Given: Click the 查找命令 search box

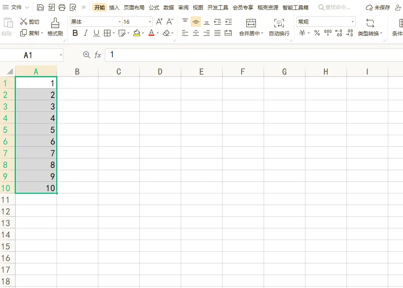Looking at the screenshot, I should click(334, 7).
